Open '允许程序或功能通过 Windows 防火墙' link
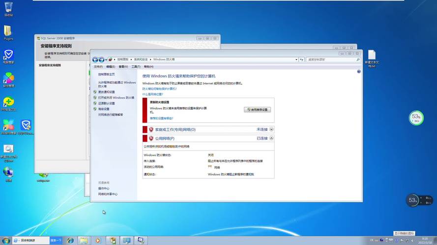 point(117,84)
